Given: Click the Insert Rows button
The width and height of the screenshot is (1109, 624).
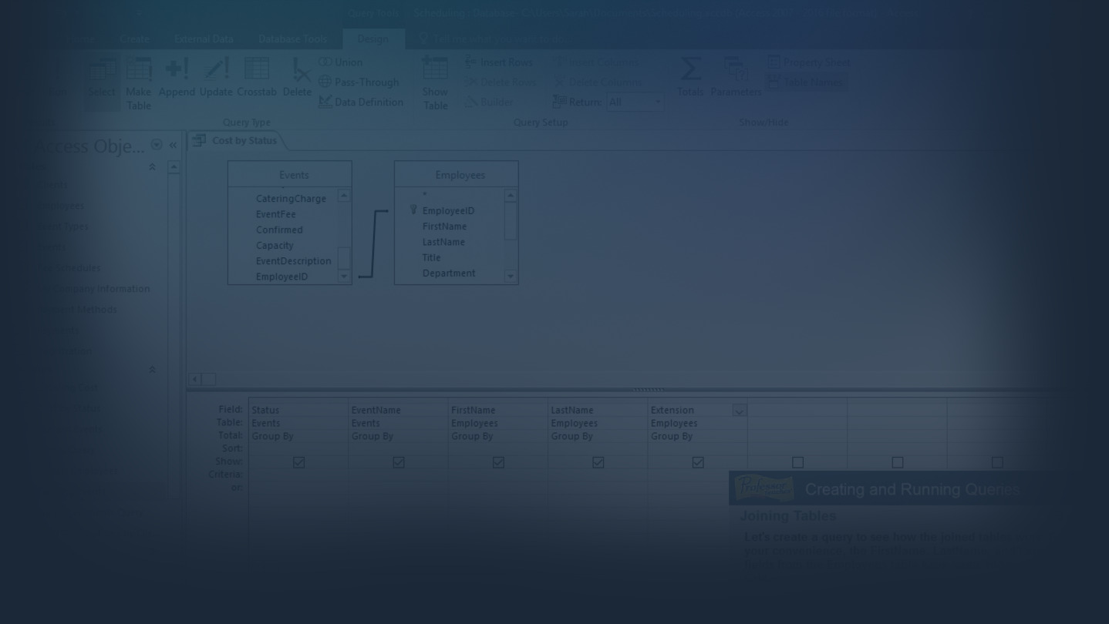Looking at the screenshot, I should tap(499, 62).
